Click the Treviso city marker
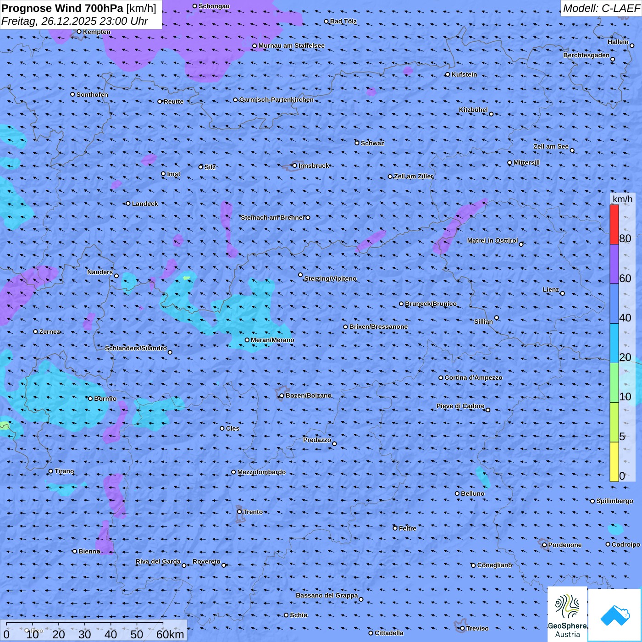This screenshot has height=642, width=642. click(x=462, y=628)
